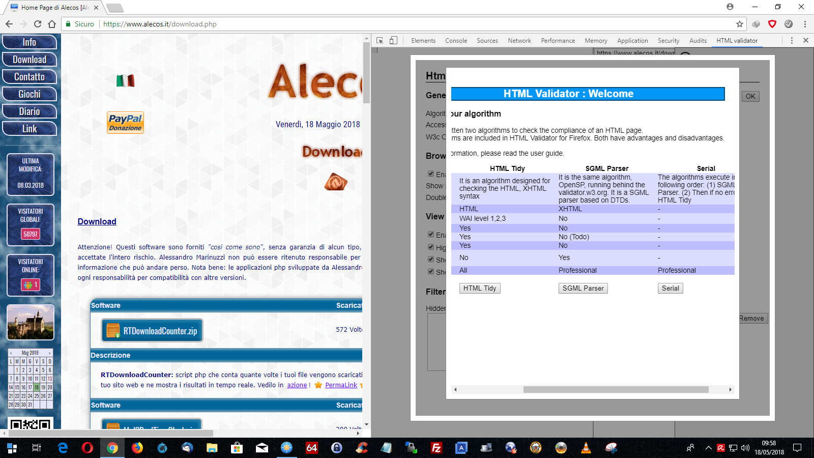
Task: Toggle the DevTools device toolbar icon
Action: pyautogui.click(x=393, y=40)
